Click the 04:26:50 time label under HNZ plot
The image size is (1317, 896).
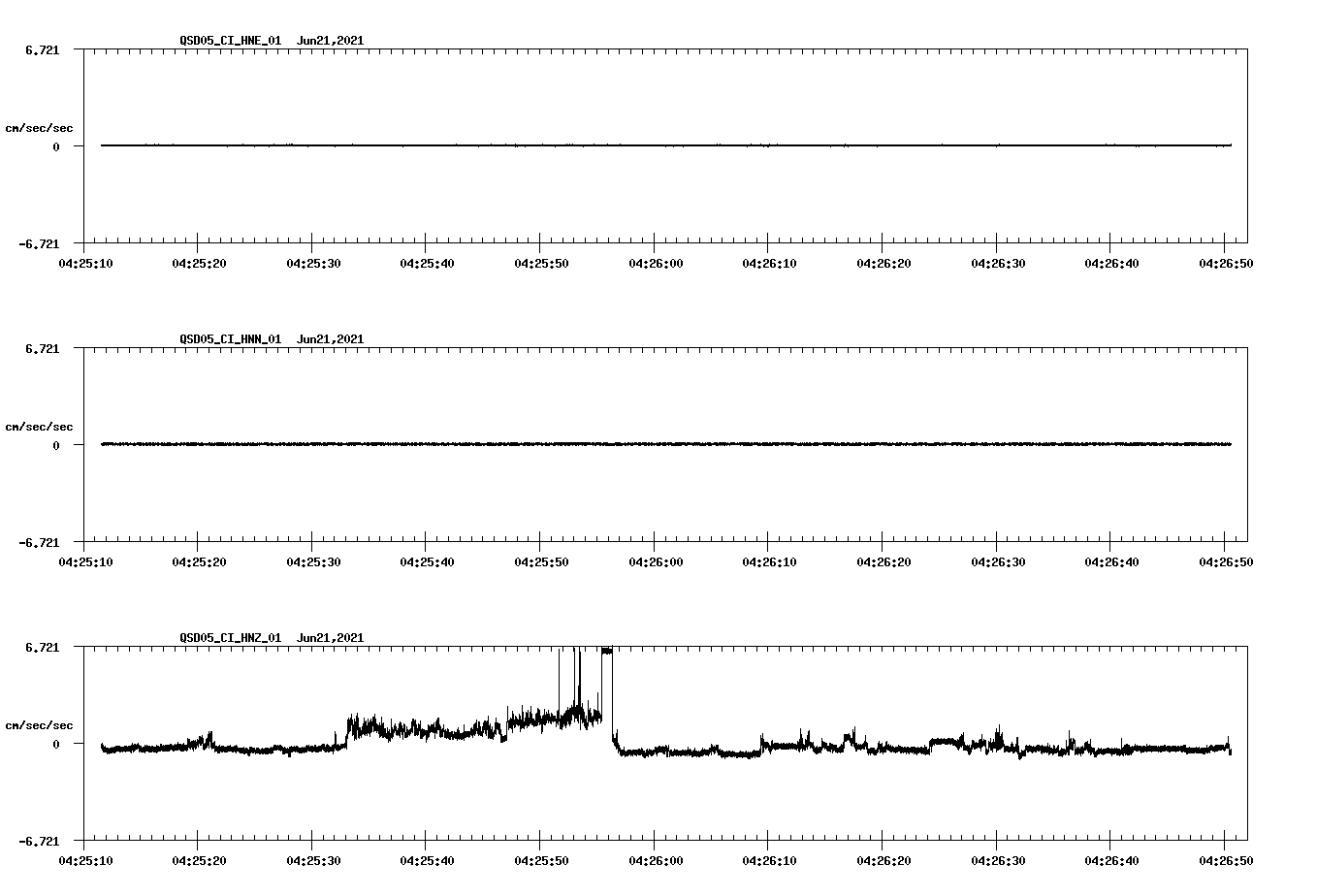click(1225, 860)
